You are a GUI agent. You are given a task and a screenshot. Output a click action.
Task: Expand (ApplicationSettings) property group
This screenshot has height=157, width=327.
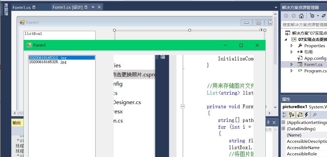coord(283,122)
